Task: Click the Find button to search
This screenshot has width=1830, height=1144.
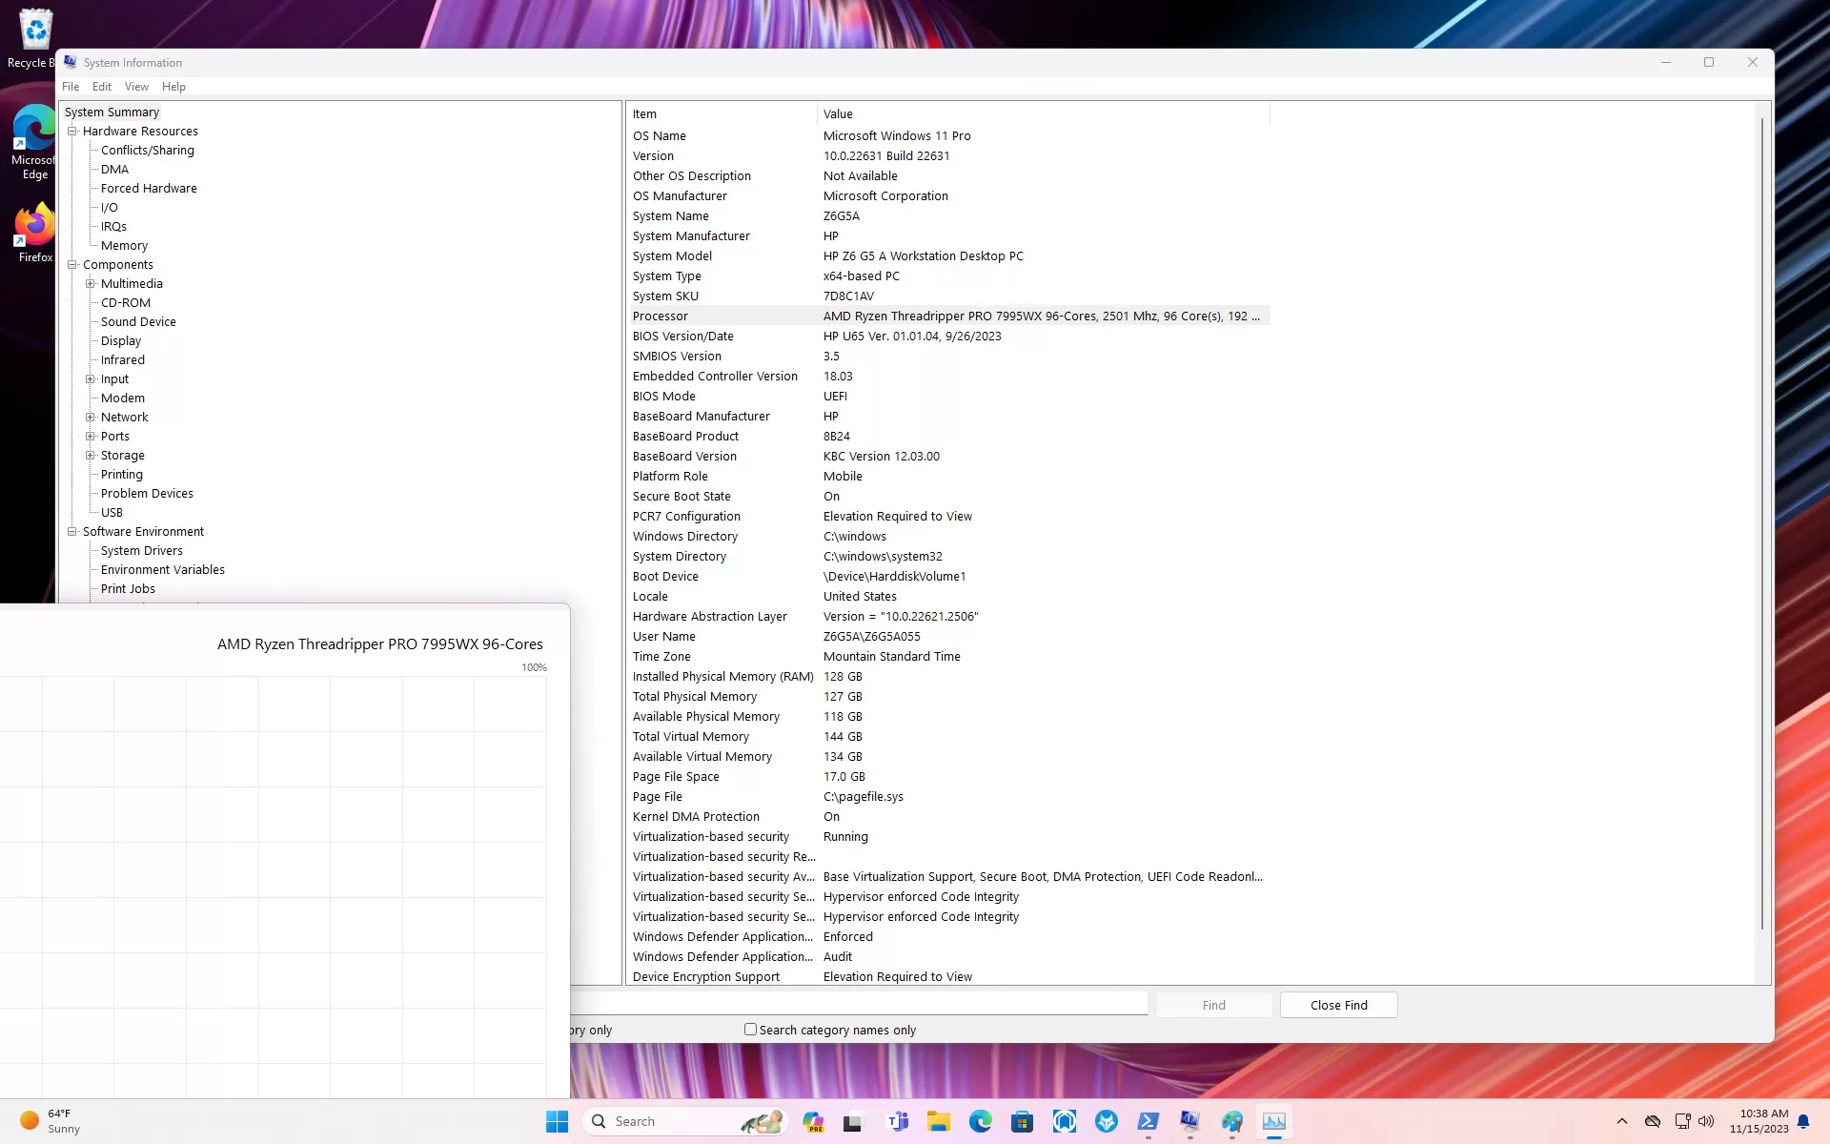Action: (x=1214, y=1004)
